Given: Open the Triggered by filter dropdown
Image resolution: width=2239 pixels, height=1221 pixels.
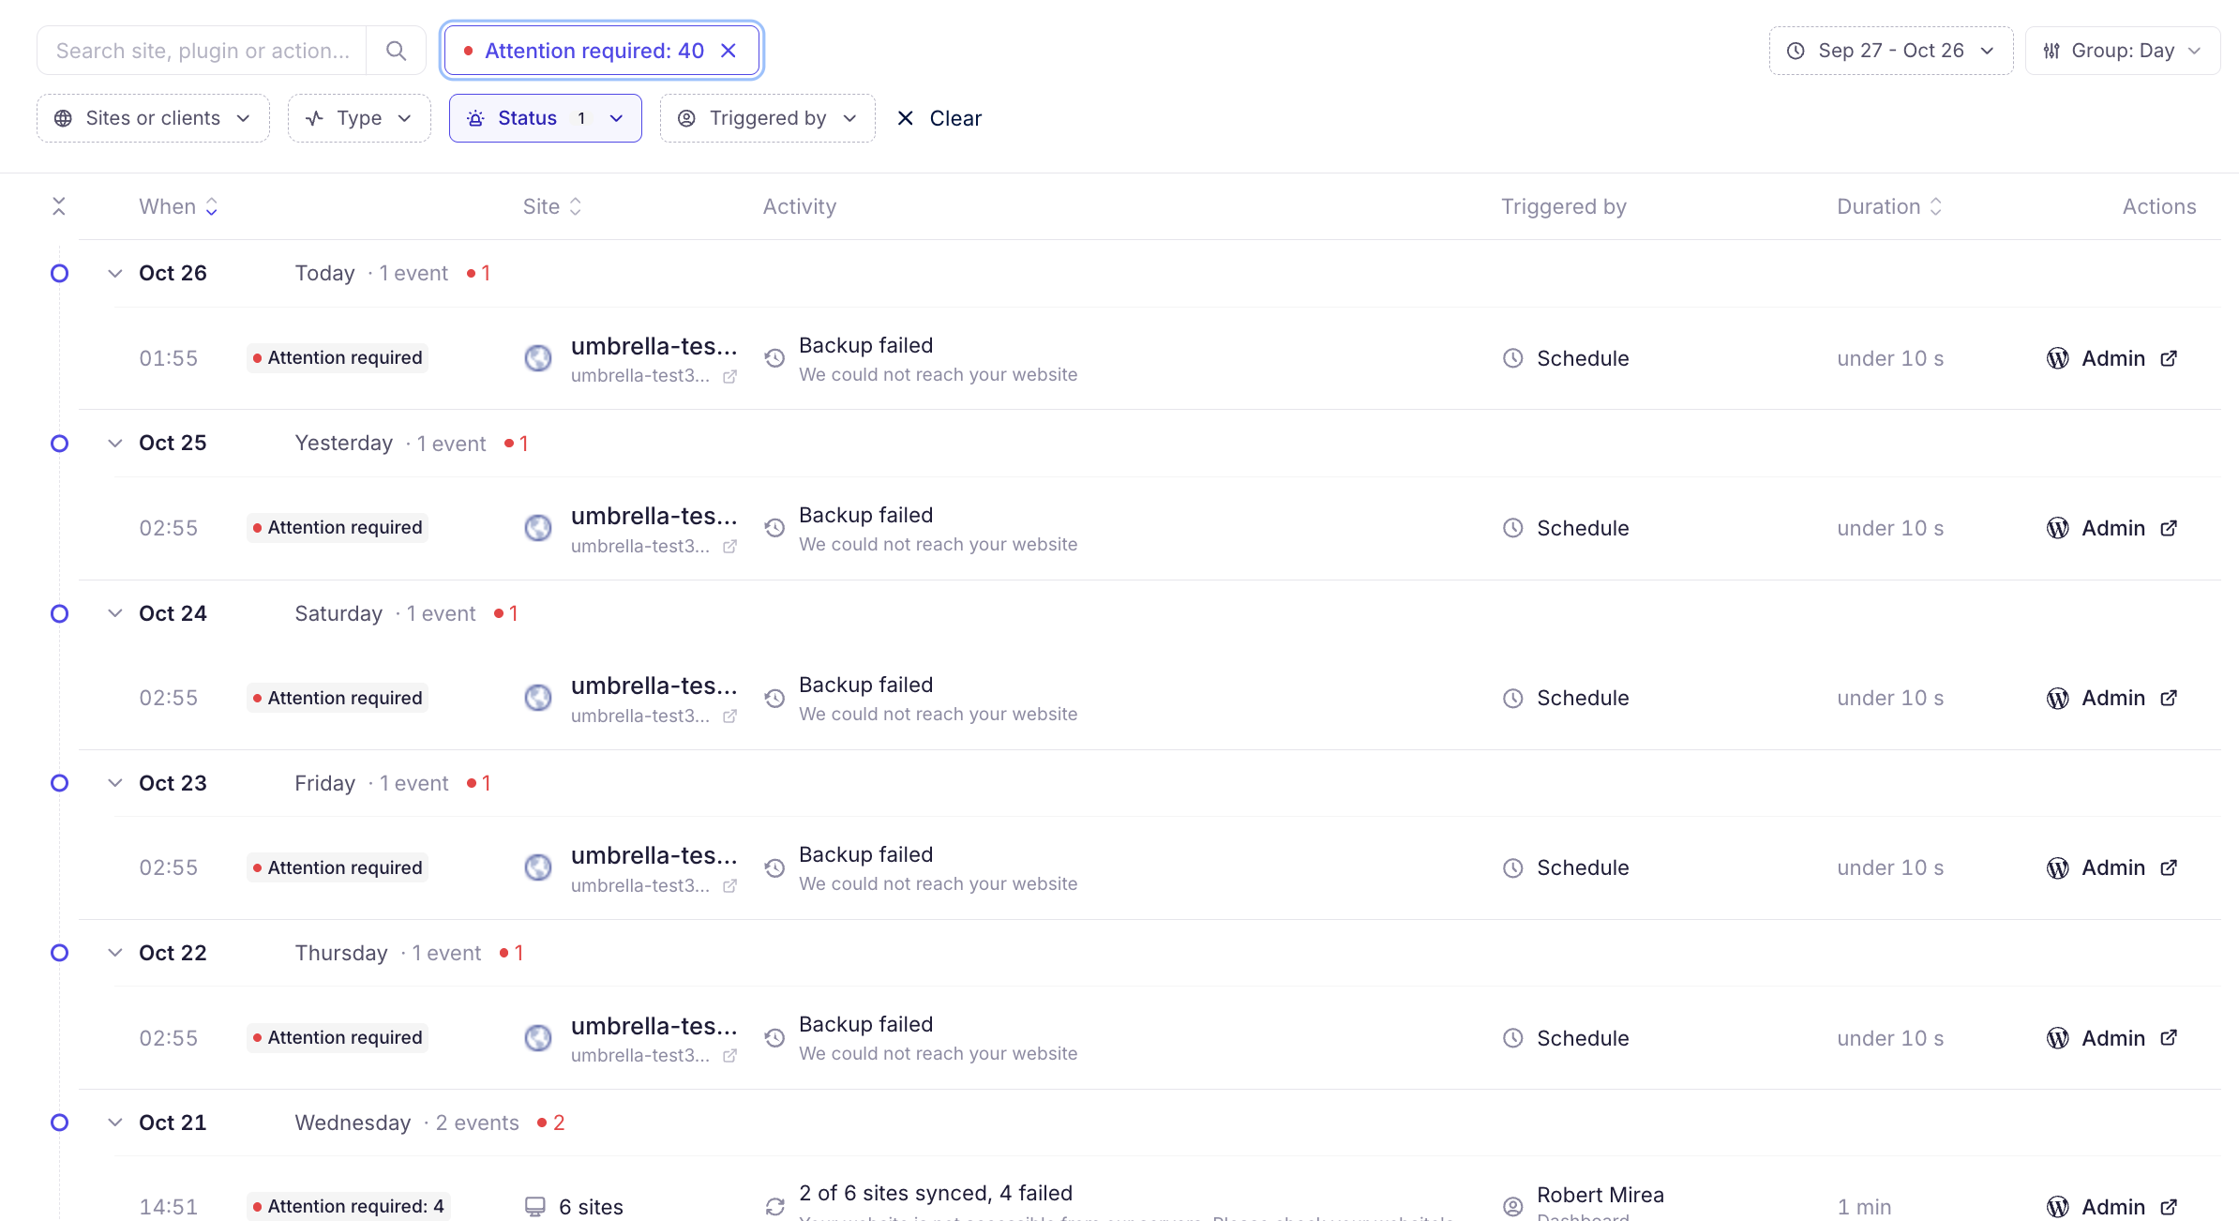Looking at the screenshot, I should pyautogui.click(x=768, y=118).
